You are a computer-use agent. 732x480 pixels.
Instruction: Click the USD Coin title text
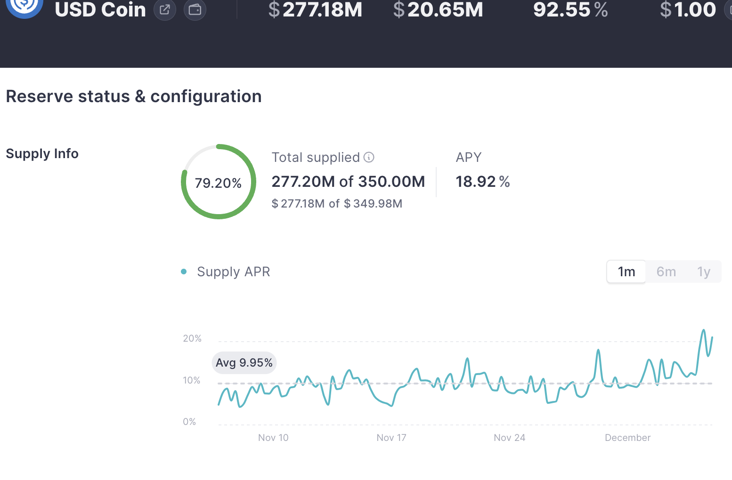pyautogui.click(x=100, y=9)
